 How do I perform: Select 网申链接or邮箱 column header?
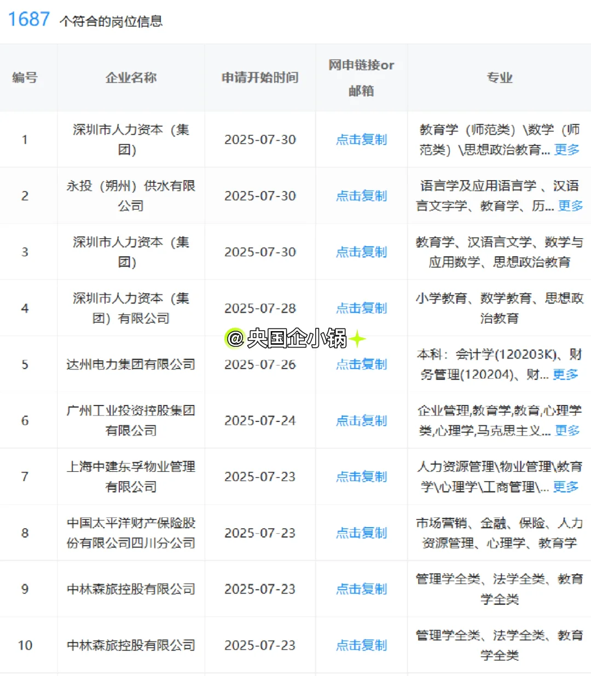coord(361,78)
